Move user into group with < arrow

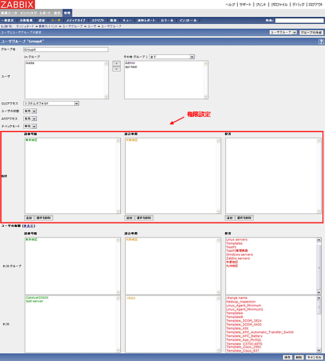click(x=116, y=63)
